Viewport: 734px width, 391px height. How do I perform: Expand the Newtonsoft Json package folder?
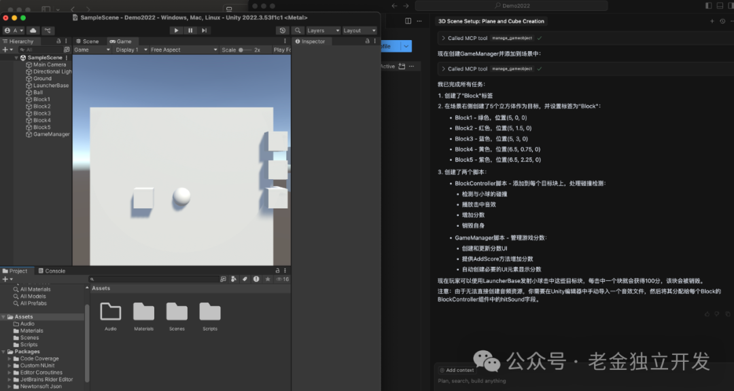pyautogui.click(x=10, y=386)
